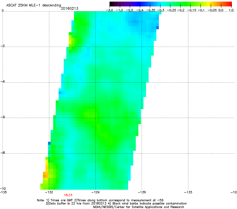The image size is (237, 209).
Task: Click the red 18:23 time label
Action: pyautogui.click(x=68, y=195)
